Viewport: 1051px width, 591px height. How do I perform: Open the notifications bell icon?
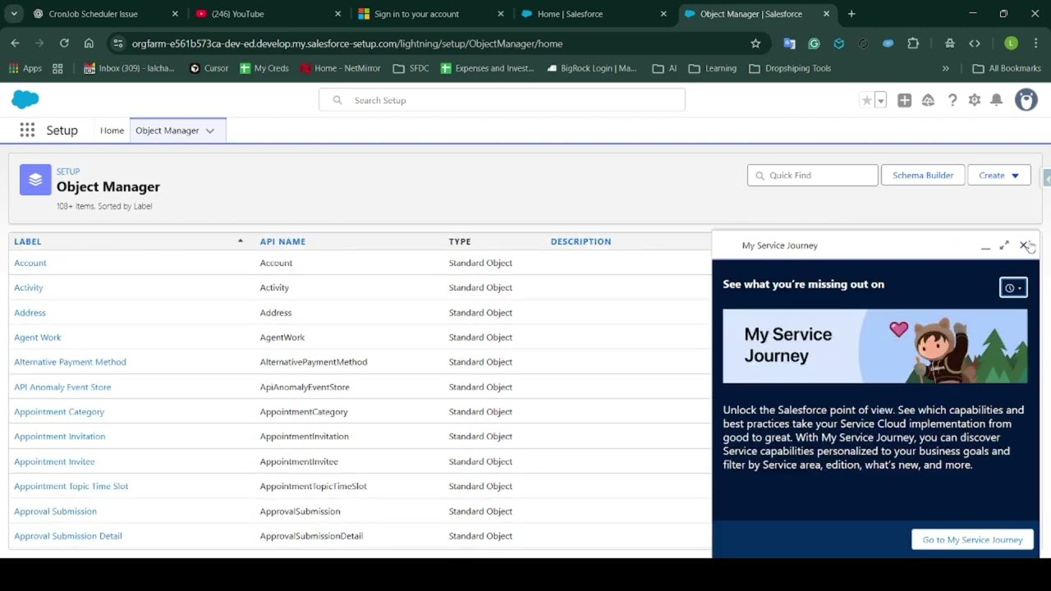996,100
